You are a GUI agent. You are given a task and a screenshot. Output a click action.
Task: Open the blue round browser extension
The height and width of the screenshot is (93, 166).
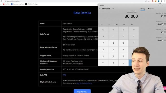[x=158, y=1]
